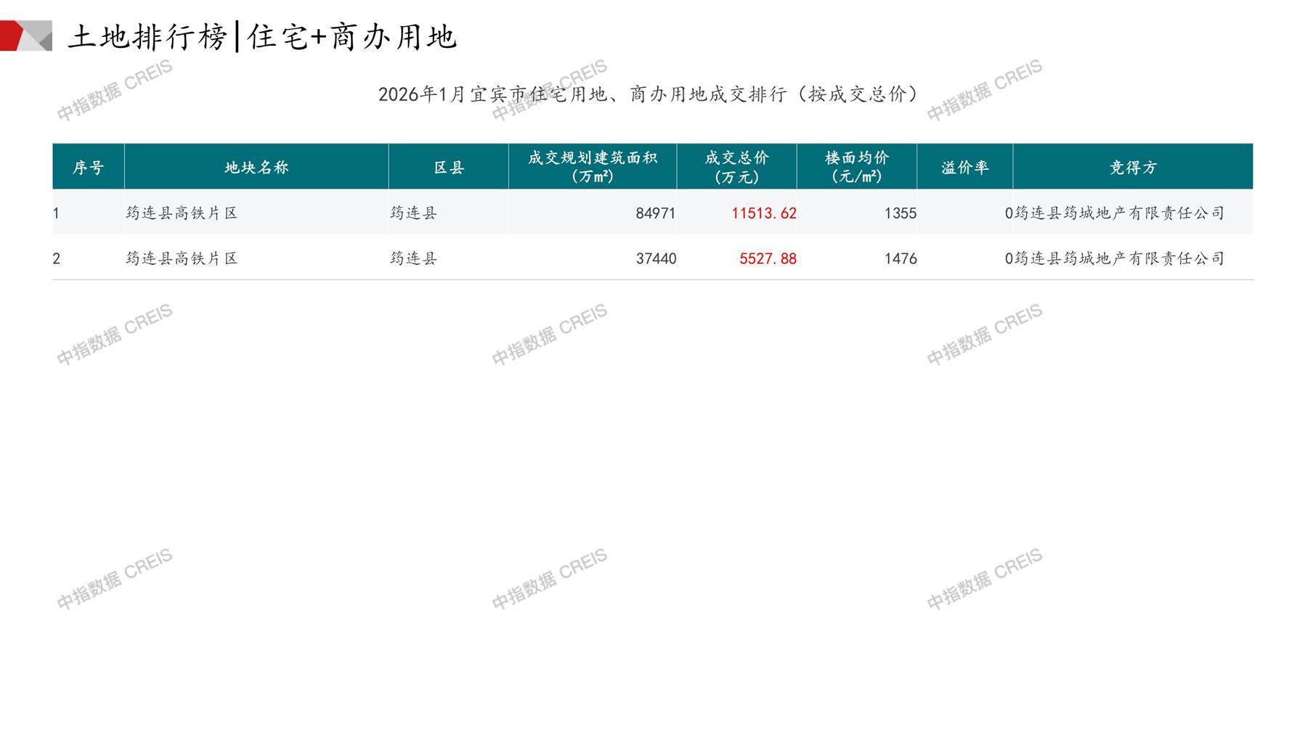Click the floor price value 1355

tap(900, 213)
